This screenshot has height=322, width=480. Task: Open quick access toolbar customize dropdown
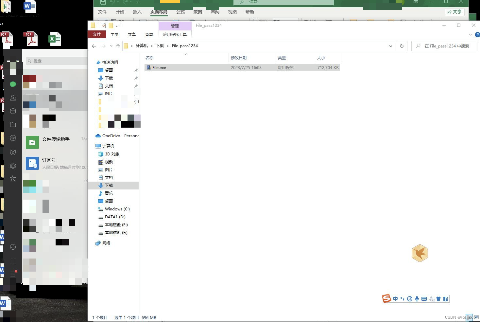[117, 26]
